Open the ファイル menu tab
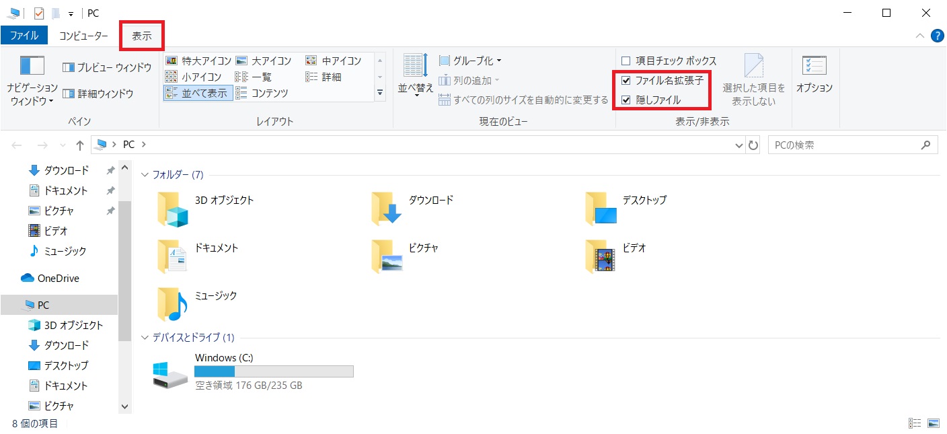The image size is (947, 434). 24,36
